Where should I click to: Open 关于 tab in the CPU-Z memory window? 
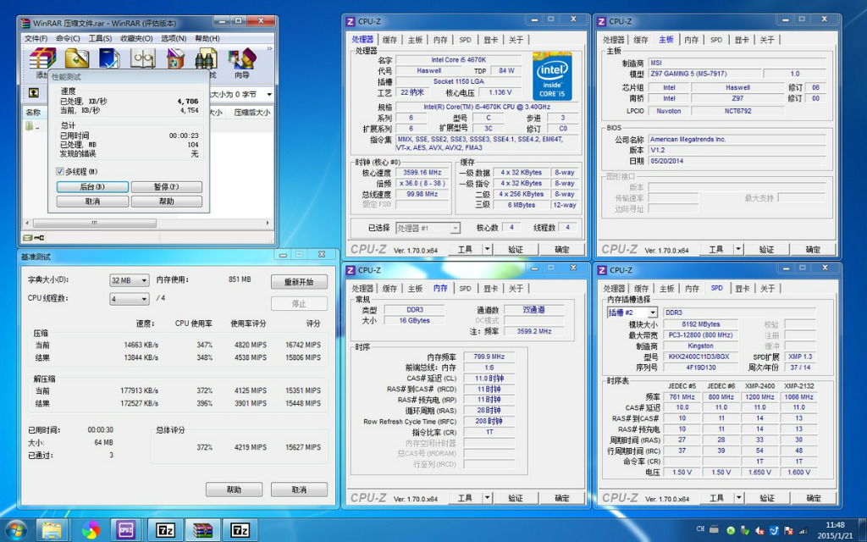coord(516,289)
